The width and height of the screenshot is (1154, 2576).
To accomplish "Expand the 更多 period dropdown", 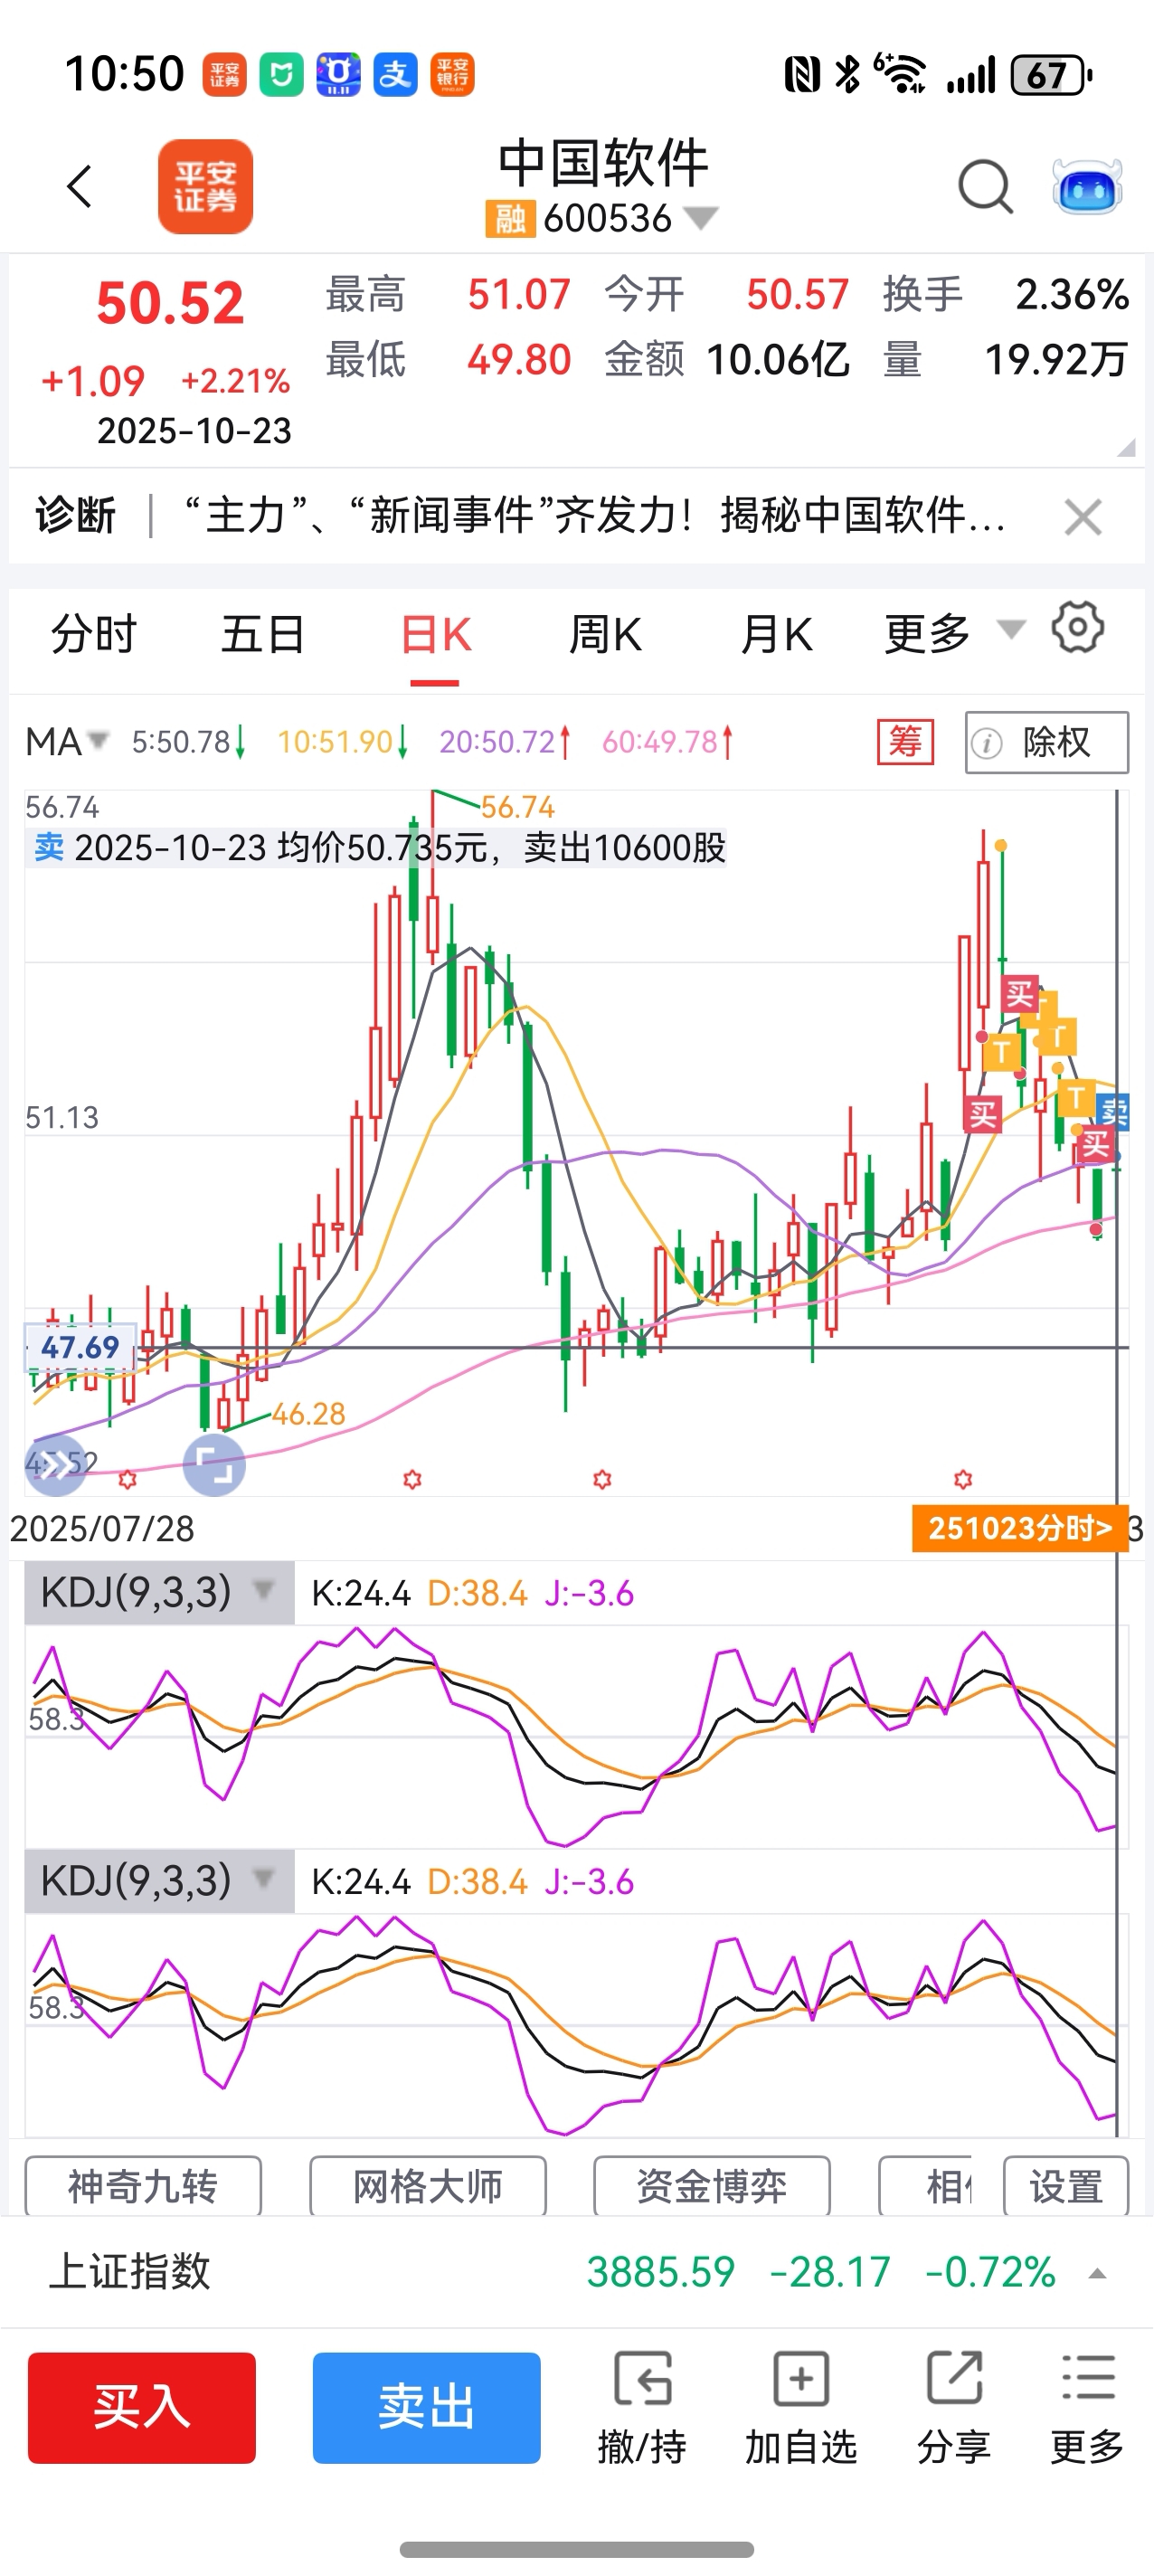I will click(x=954, y=633).
